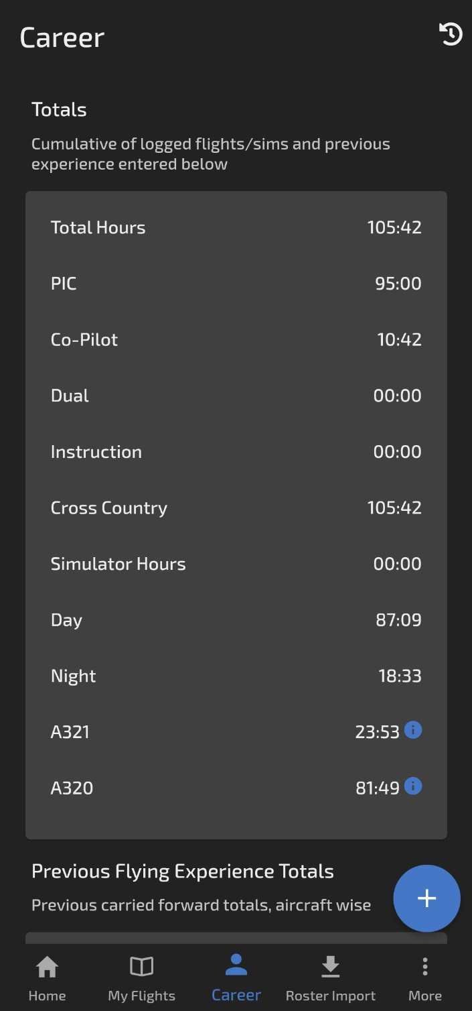Tap the Co-Pilot 10:42 entry
Image resolution: width=472 pixels, height=1011 pixels.
click(236, 339)
